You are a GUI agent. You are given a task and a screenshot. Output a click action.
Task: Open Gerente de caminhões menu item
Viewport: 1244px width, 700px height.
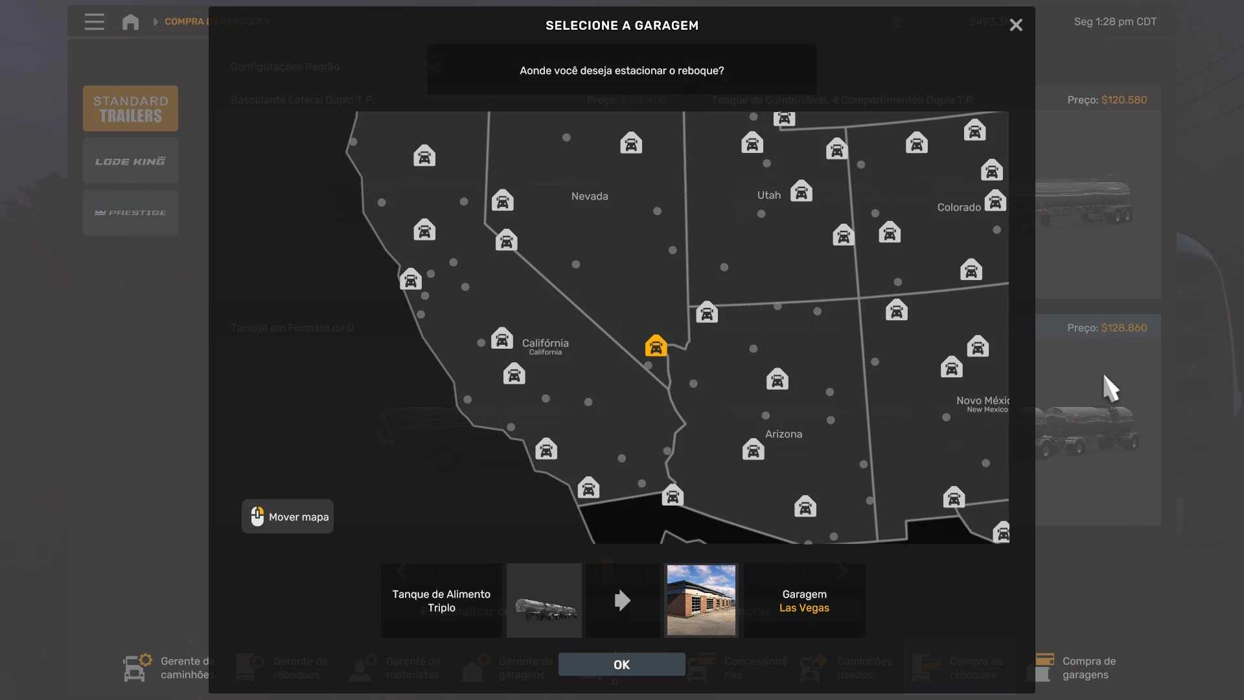[x=170, y=668]
